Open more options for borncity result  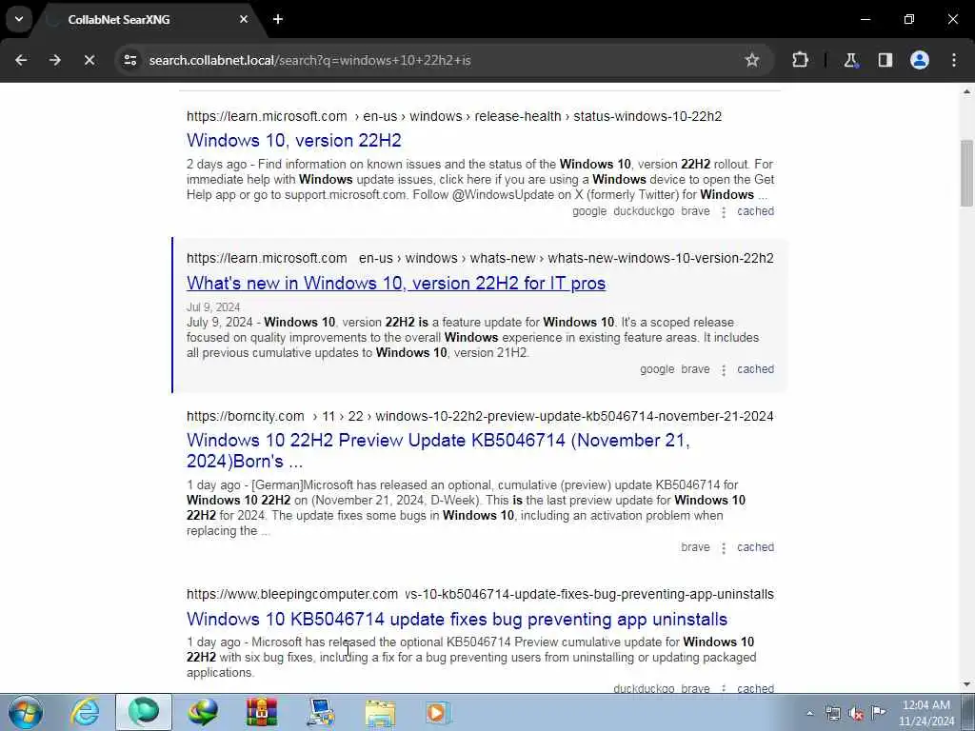(x=724, y=548)
